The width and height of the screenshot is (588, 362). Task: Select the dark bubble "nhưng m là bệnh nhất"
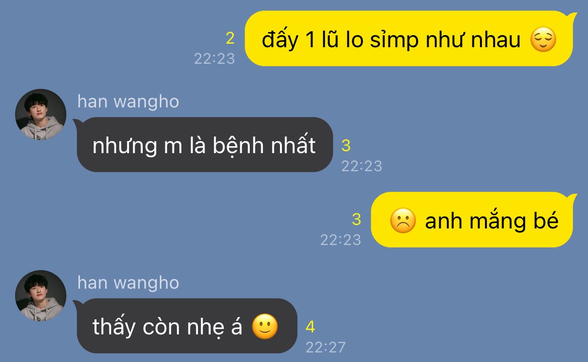pos(204,145)
